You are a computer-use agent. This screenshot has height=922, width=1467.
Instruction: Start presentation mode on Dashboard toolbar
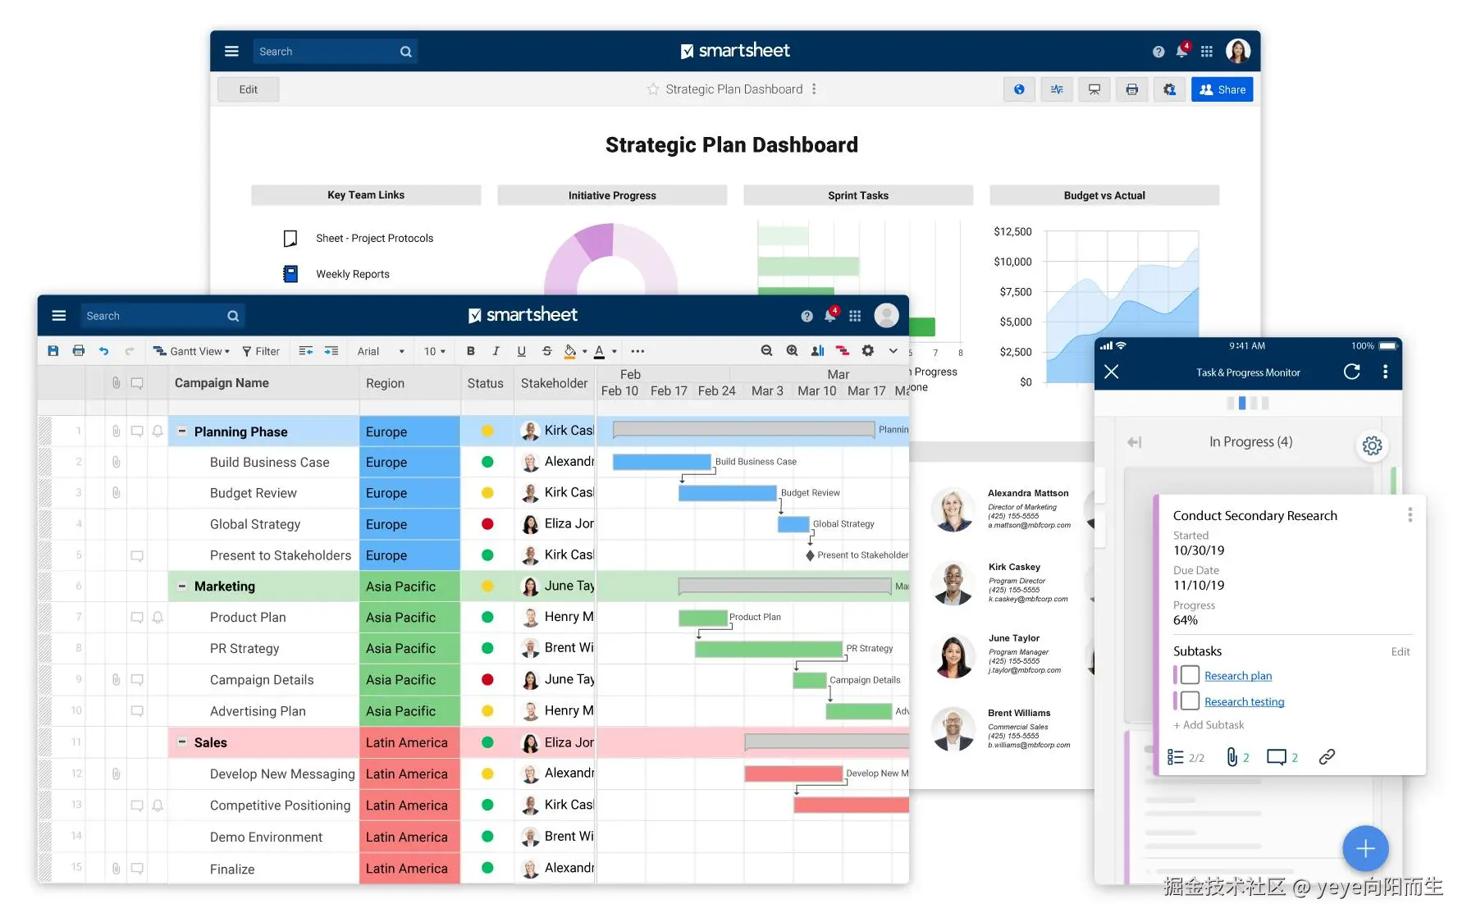(1095, 89)
